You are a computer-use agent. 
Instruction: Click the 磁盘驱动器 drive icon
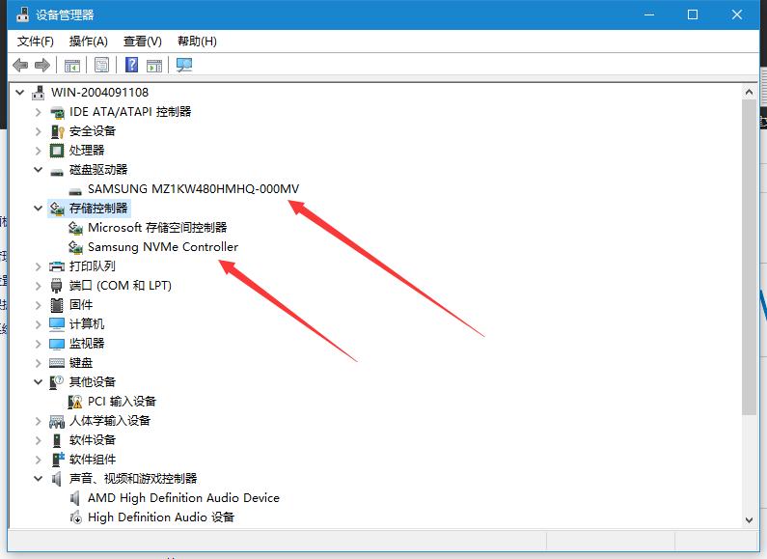tap(57, 170)
